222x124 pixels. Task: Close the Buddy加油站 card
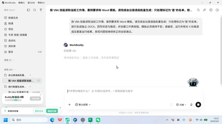[41, 95]
